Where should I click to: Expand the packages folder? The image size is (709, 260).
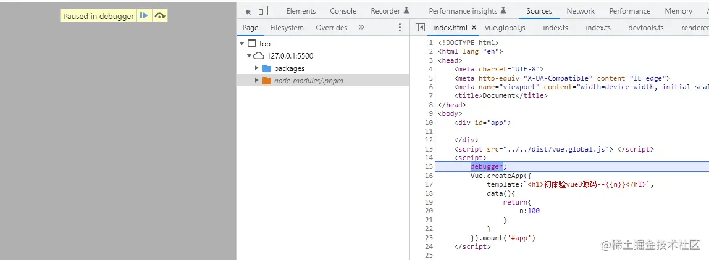(257, 68)
